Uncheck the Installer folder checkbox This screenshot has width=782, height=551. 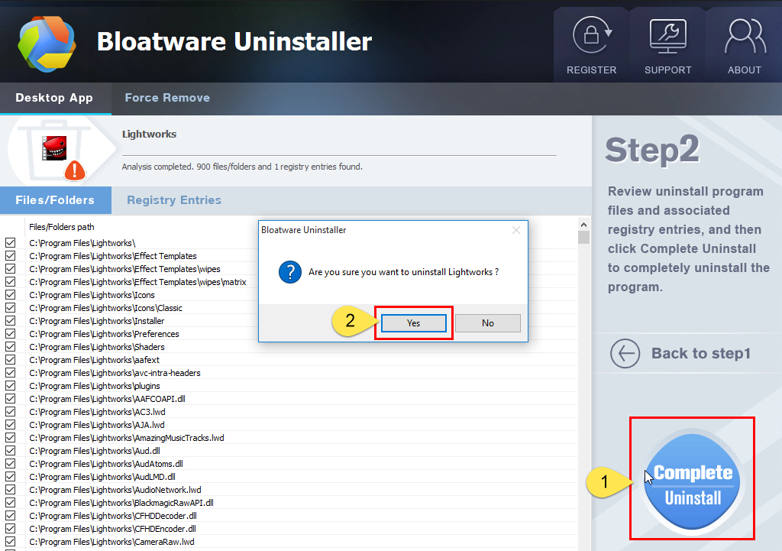pyautogui.click(x=11, y=321)
